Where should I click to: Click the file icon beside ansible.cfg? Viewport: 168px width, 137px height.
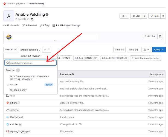tap(7, 124)
